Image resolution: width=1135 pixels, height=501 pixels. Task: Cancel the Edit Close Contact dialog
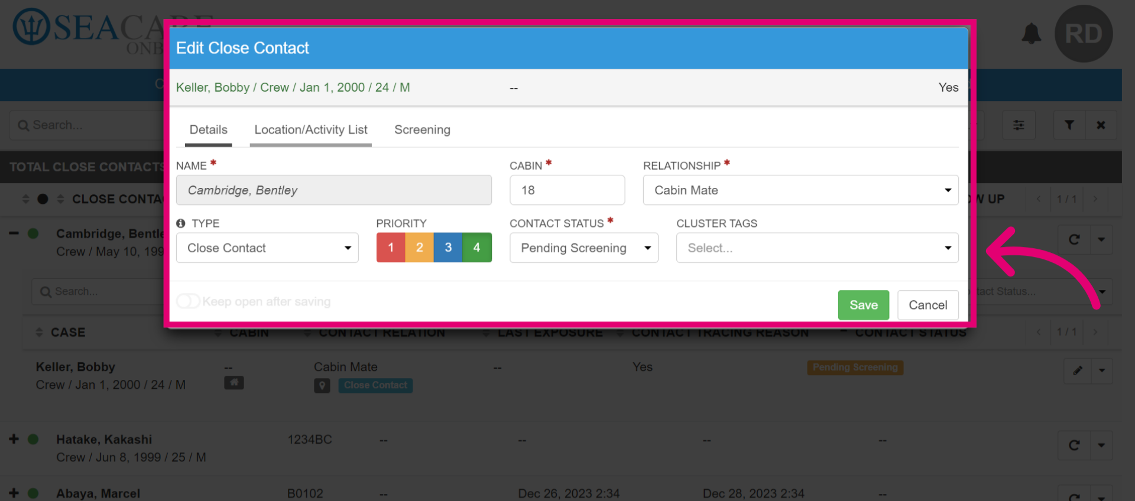928,305
